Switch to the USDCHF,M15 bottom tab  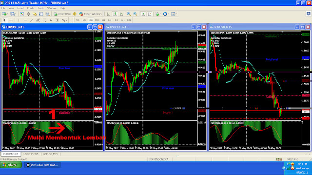coord(31,154)
